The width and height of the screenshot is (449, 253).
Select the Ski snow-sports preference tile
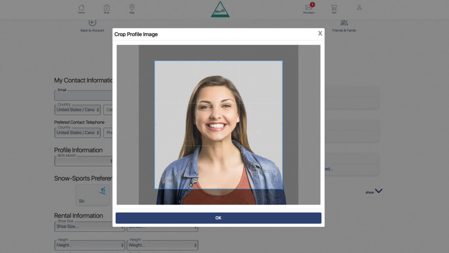[x=93, y=195]
